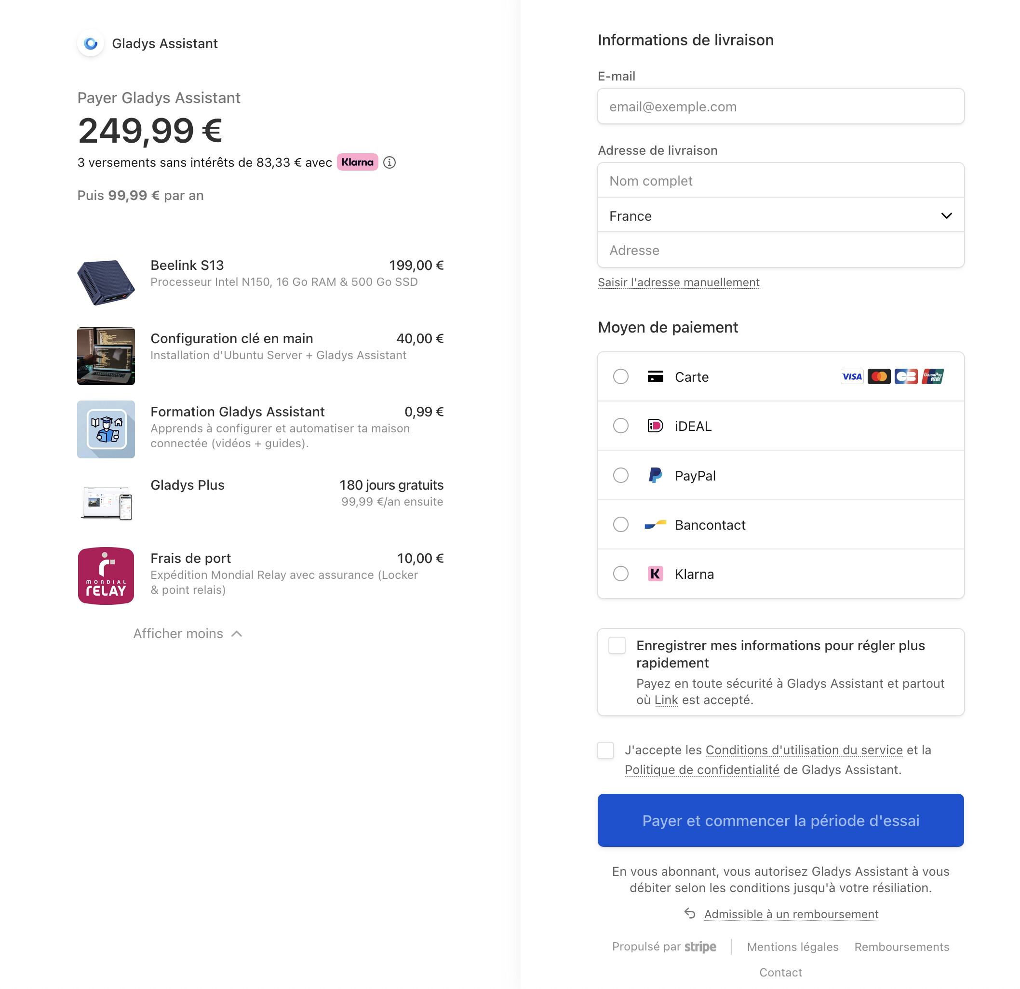Click the Visa card logo
1020x989 pixels.
852,377
